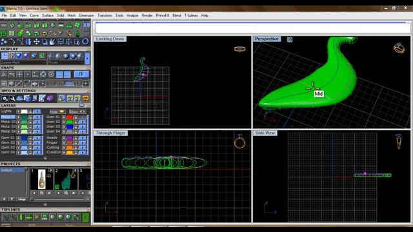Select the blue shaded sphere display icon
The image size is (413, 232).
tap(19, 56)
